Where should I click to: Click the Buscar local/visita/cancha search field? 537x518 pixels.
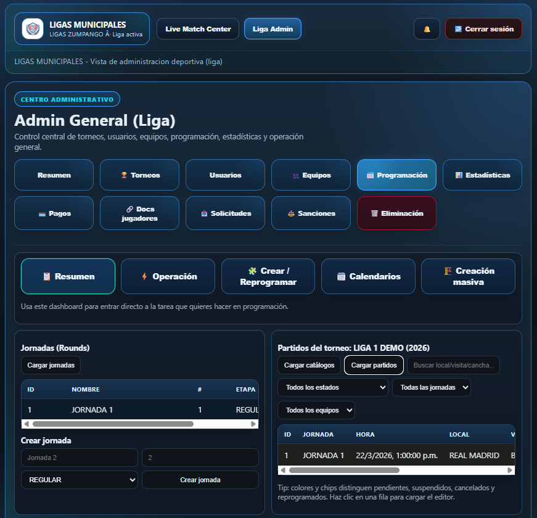click(453, 365)
